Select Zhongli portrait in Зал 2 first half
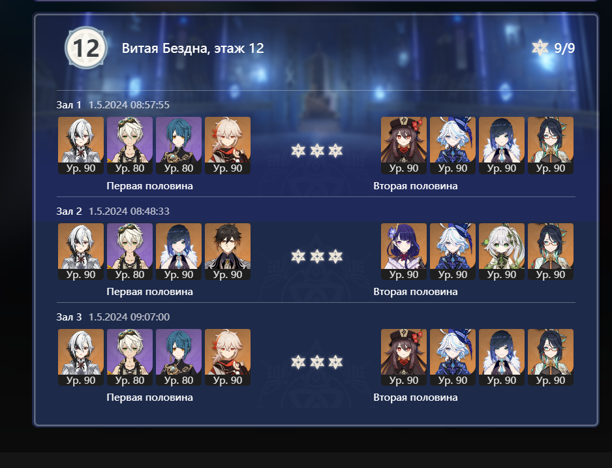 [228, 251]
